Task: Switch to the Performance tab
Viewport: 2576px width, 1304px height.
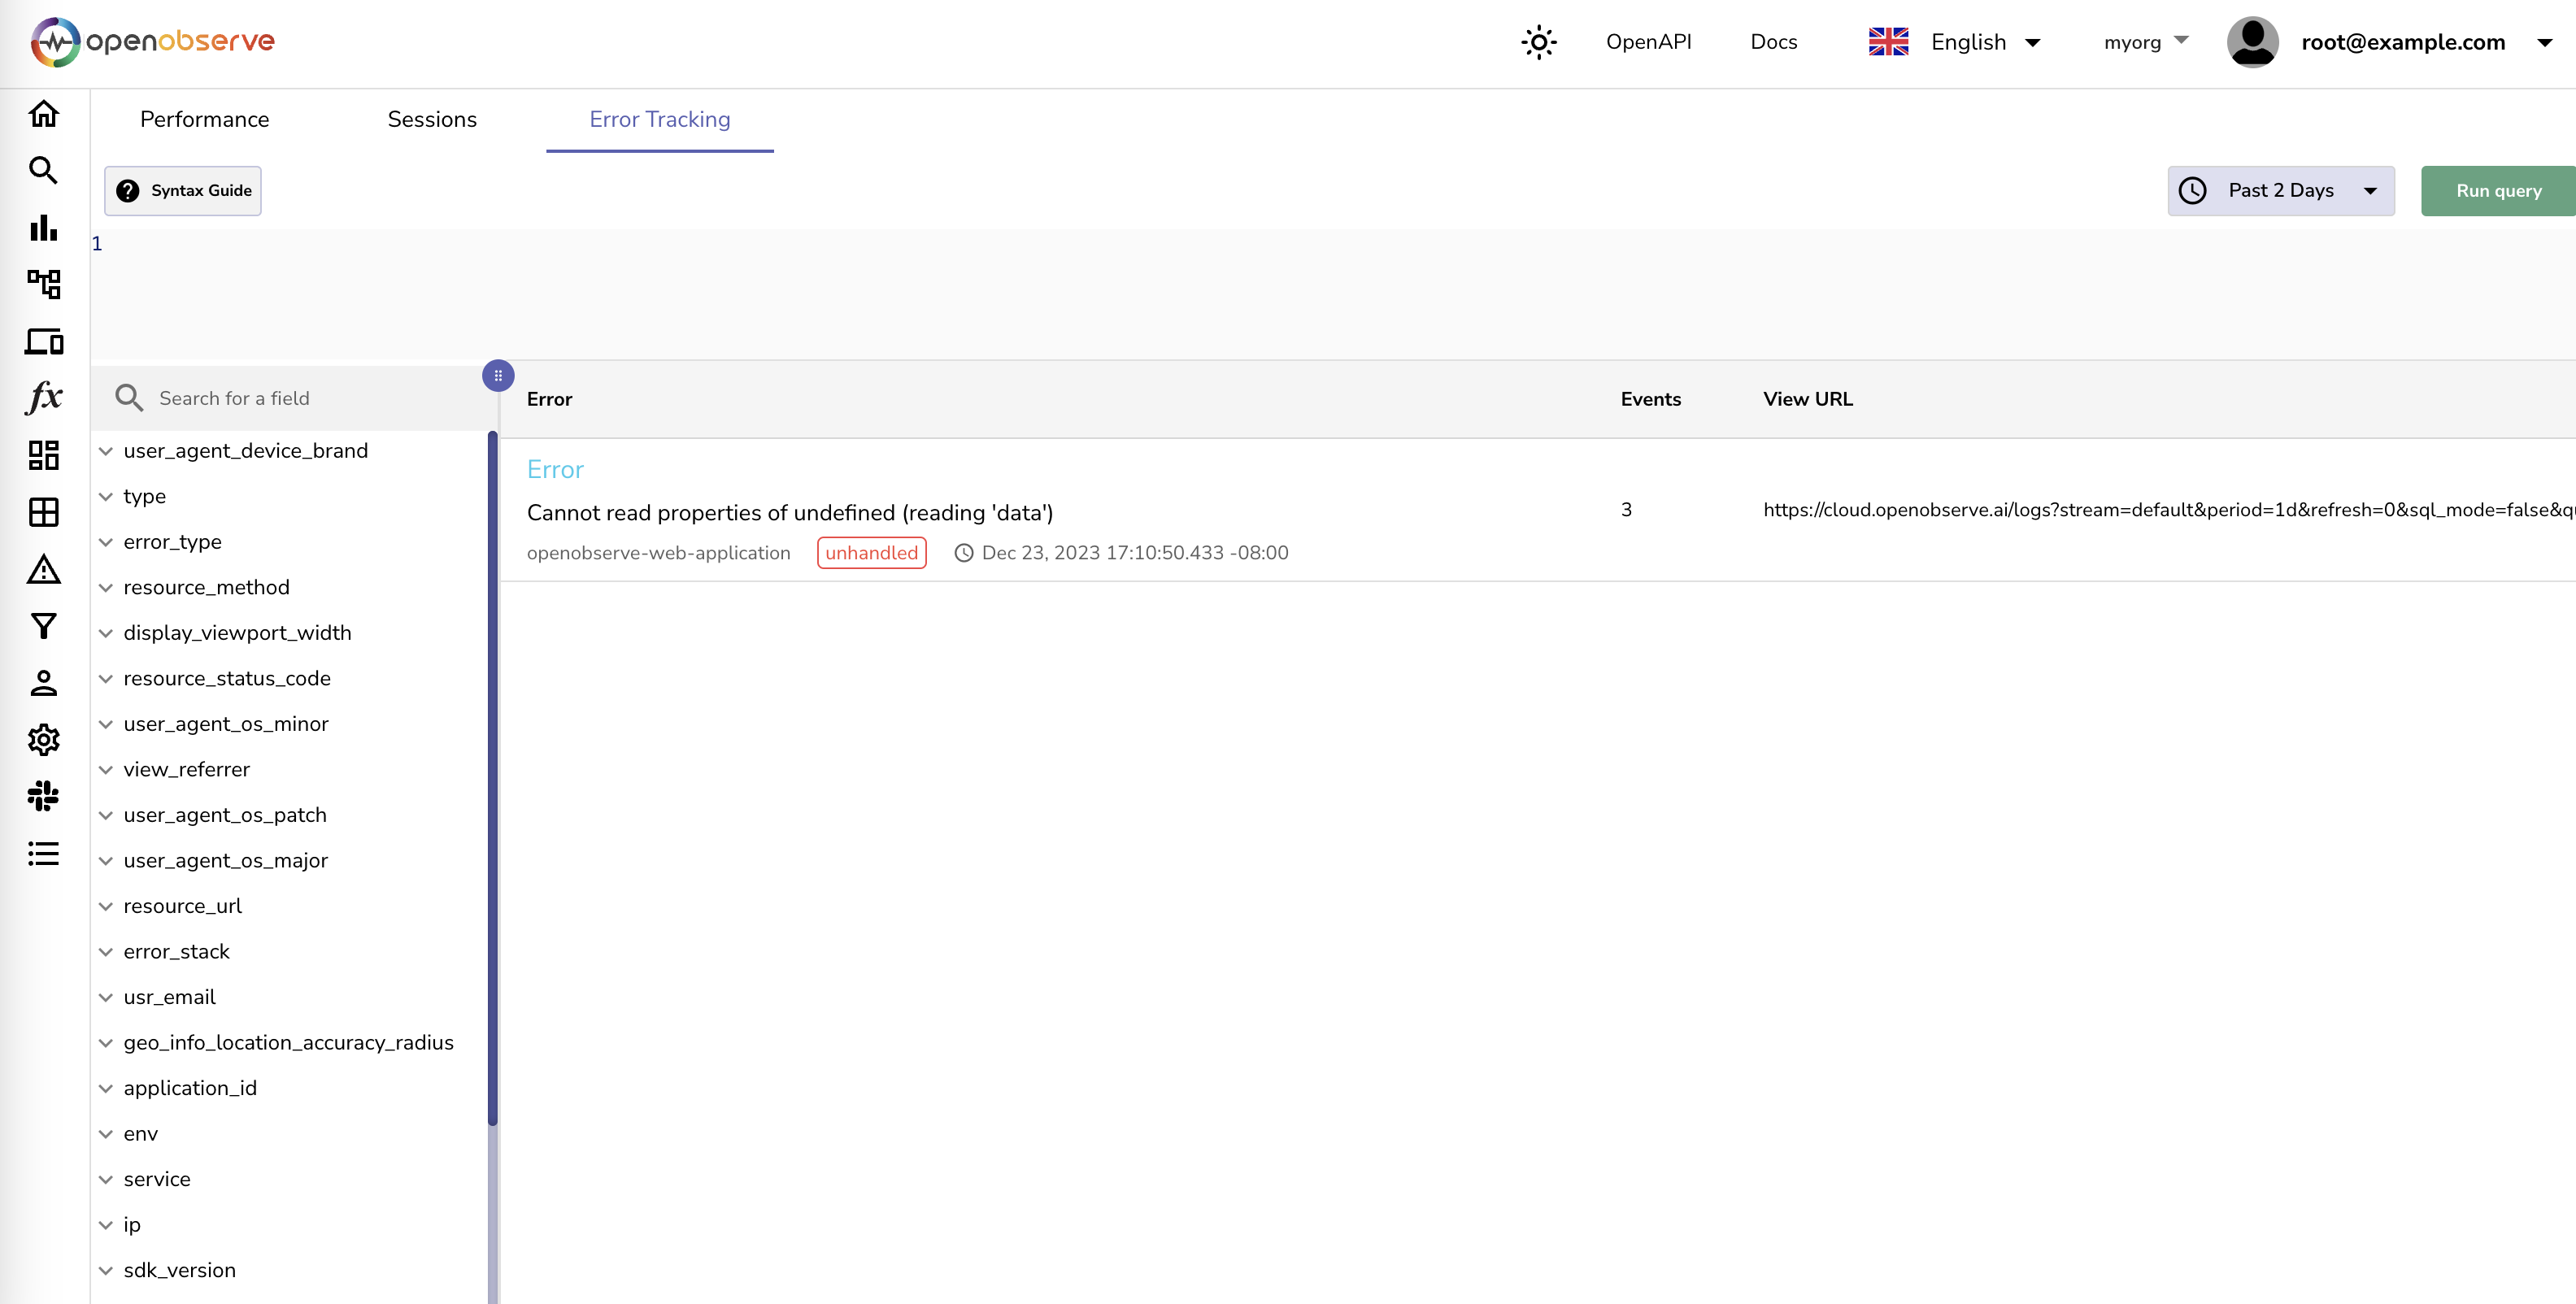Action: (205, 118)
